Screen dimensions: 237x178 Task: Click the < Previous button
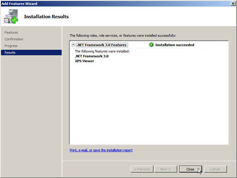[142, 169]
